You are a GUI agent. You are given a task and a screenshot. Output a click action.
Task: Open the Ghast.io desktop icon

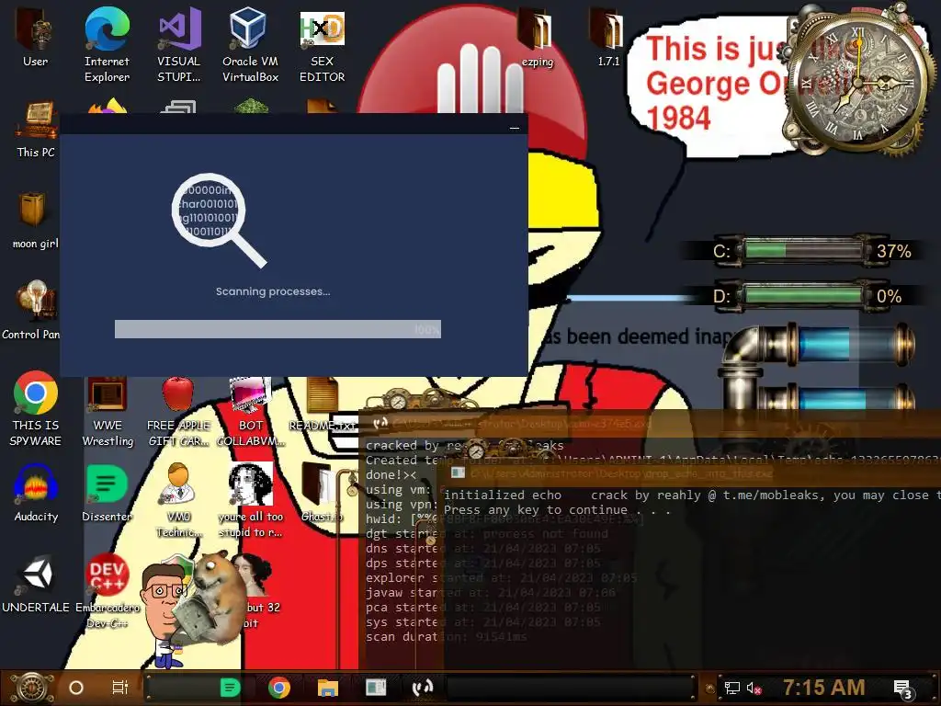pyautogui.click(x=322, y=494)
